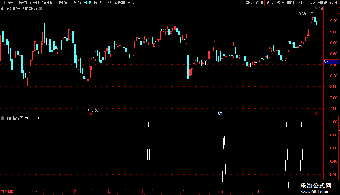Click the 2024年 date axis label
This screenshot has height=195, width=340.
7,191
